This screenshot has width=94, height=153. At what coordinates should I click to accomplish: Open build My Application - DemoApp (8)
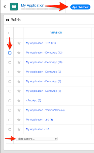[43, 81]
